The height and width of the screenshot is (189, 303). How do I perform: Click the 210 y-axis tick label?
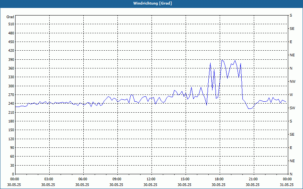click(11, 112)
